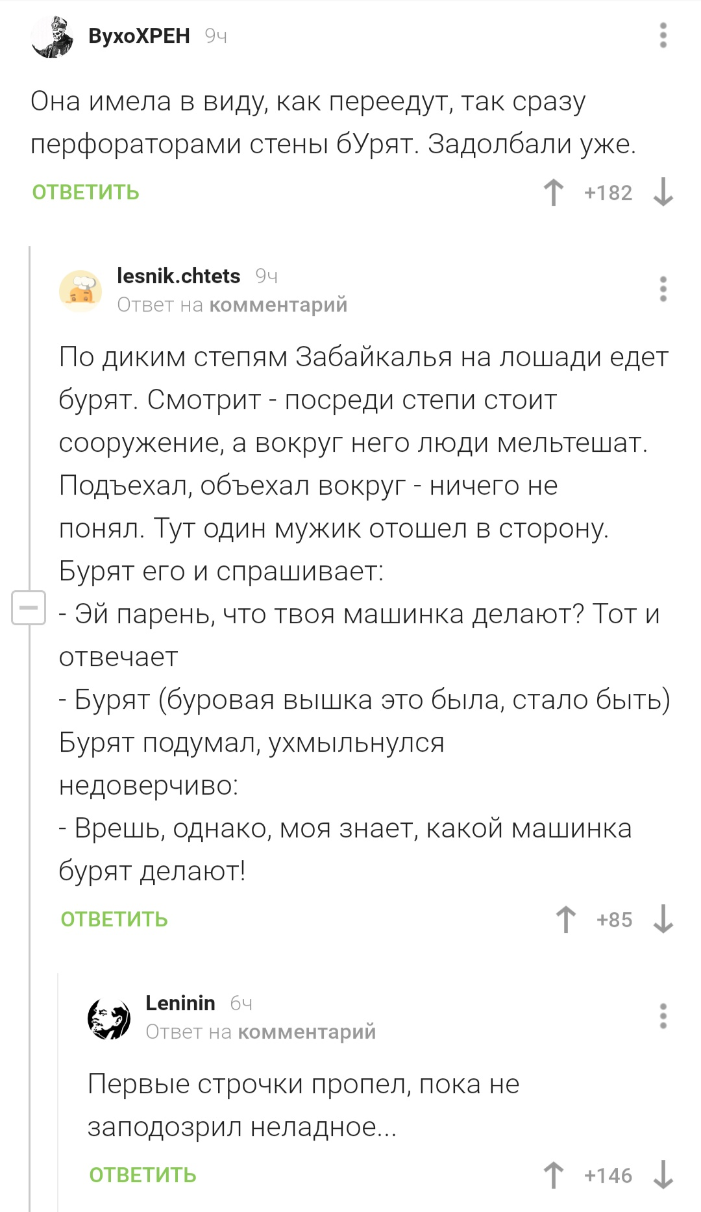
Task: Upvote the ВухоХРЕН comment
Action: click(554, 193)
